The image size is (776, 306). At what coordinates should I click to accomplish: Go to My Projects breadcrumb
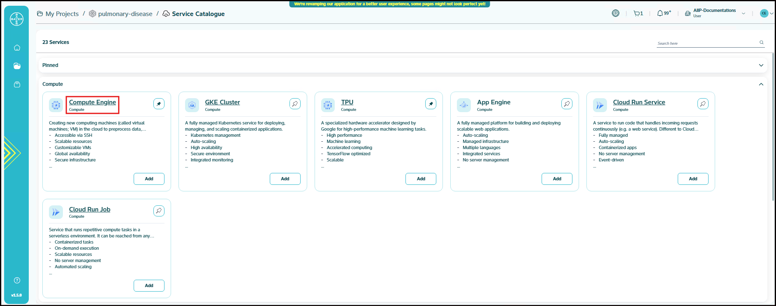(62, 14)
